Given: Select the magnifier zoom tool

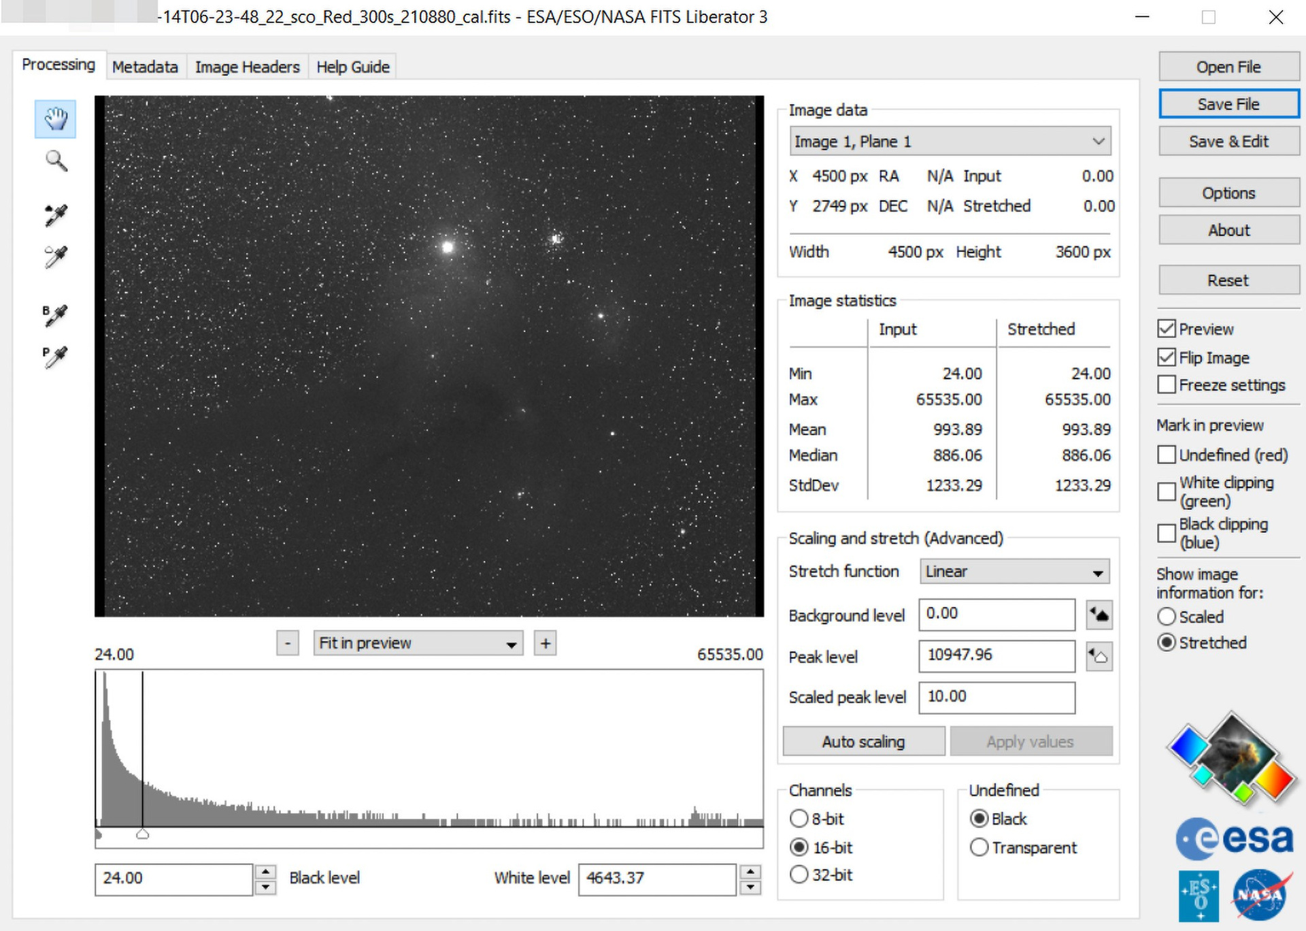Looking at the screenshot, I should [56, 161].
